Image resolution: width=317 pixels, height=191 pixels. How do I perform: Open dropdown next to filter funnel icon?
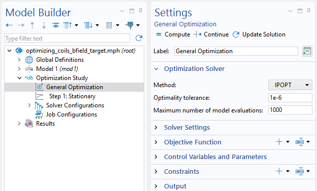138,25
